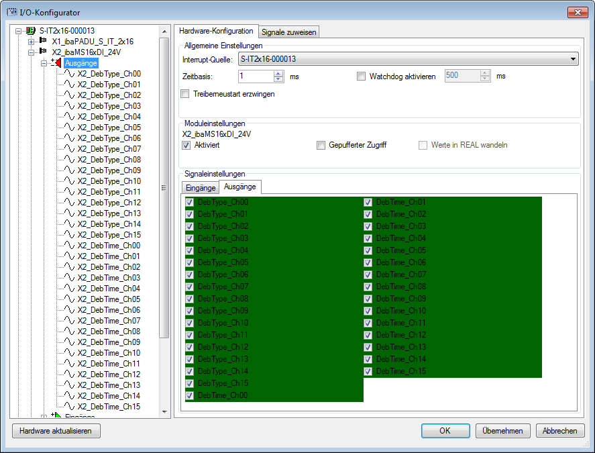Click the X2_DebType_Ch00 signal wave icon

(x=69, y=74)
